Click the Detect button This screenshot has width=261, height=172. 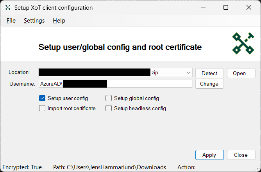click(x=209, y=73)
